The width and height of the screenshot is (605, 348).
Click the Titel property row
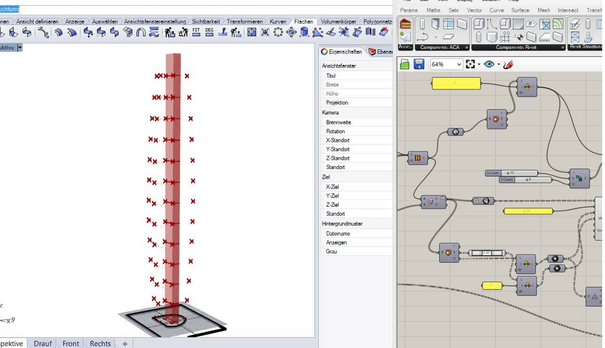(357, 76)
